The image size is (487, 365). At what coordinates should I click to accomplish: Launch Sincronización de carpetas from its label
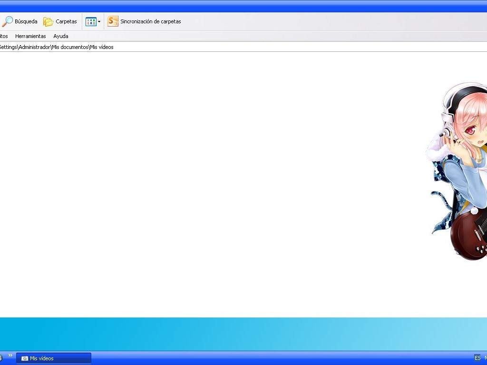pos(150,21)
